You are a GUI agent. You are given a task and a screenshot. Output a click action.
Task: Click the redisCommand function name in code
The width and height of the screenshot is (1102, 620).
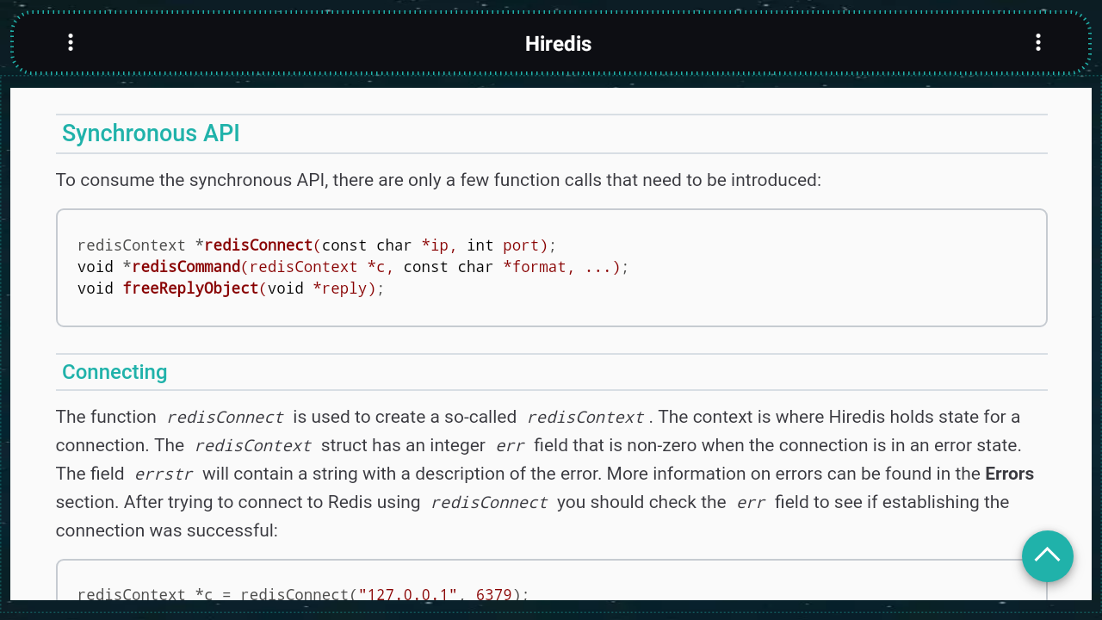pos(186,267)
